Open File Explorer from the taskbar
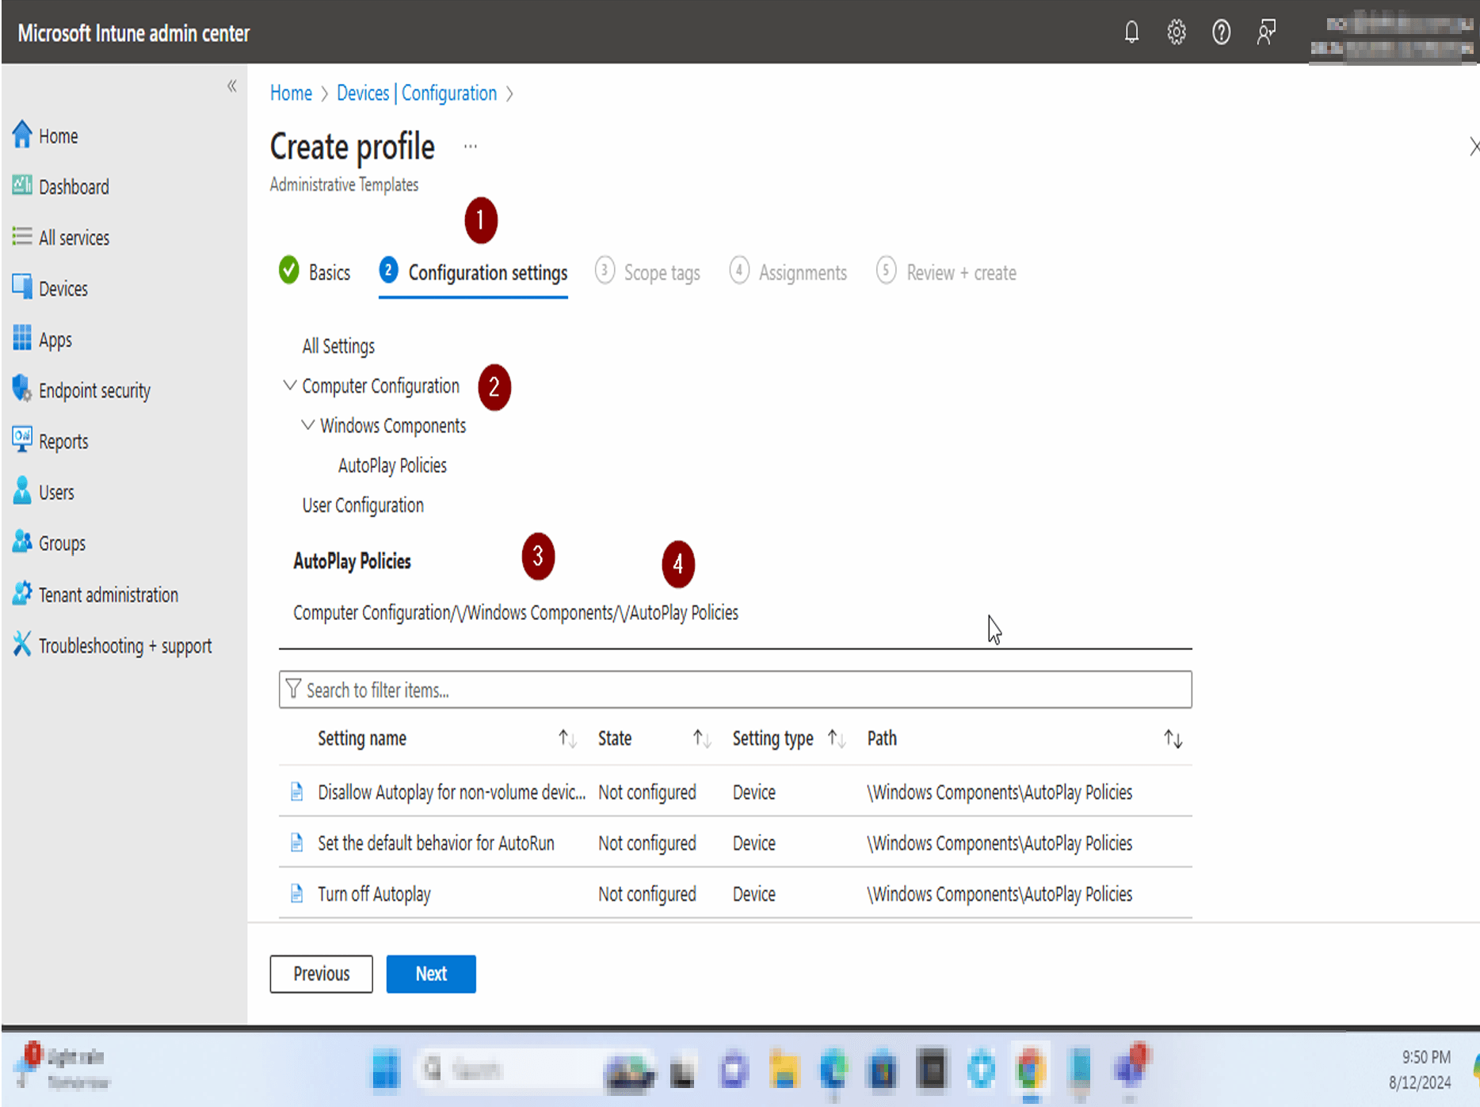The width and height of the screenshot is (1480, 1107). (x=784, y=1070)
